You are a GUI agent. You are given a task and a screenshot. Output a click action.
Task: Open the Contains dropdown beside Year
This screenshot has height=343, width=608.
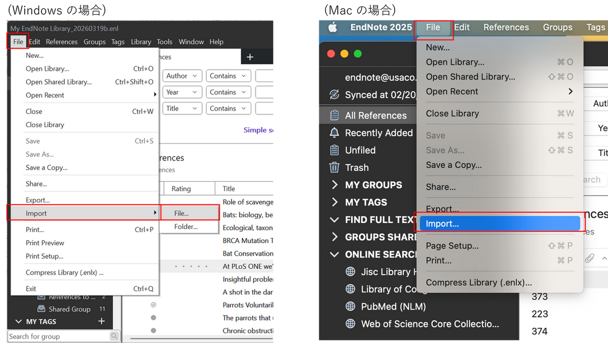pos(228,92)
